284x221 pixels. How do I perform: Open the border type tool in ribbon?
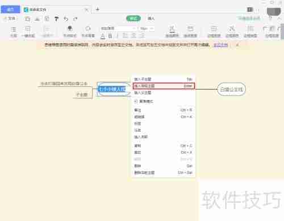click(x=250, y=32)
